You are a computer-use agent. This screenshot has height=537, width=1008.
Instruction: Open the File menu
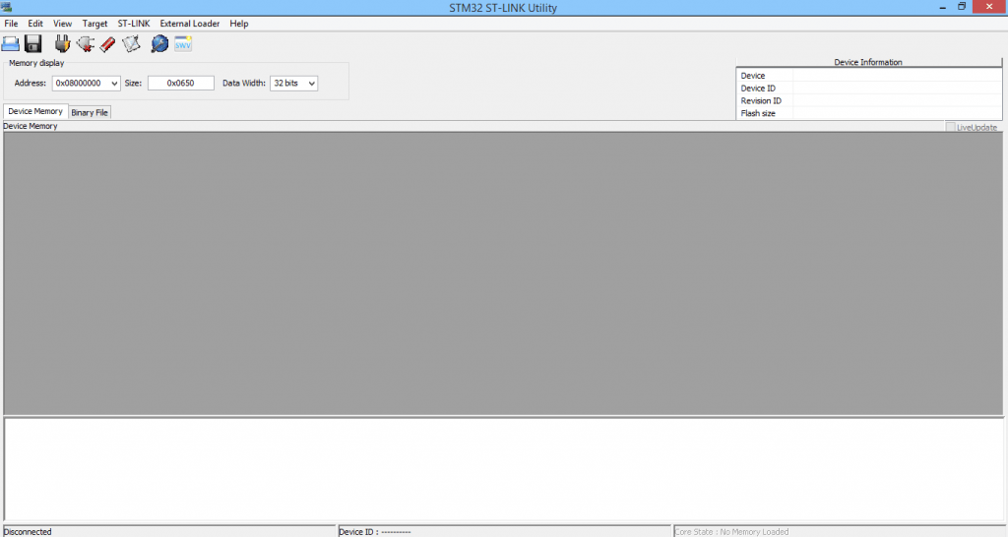pos(11,24)
